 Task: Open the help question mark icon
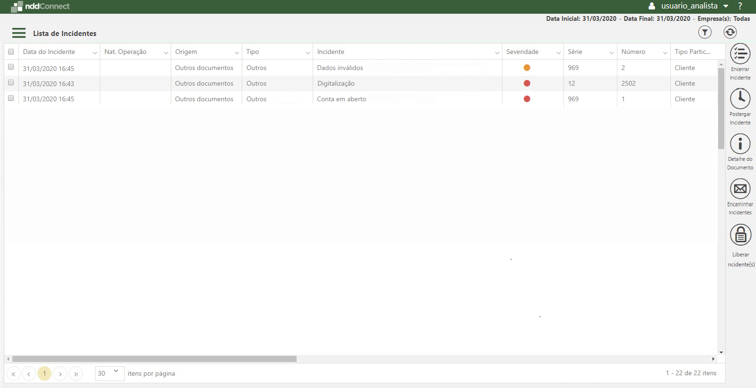[x=740, y=6]
